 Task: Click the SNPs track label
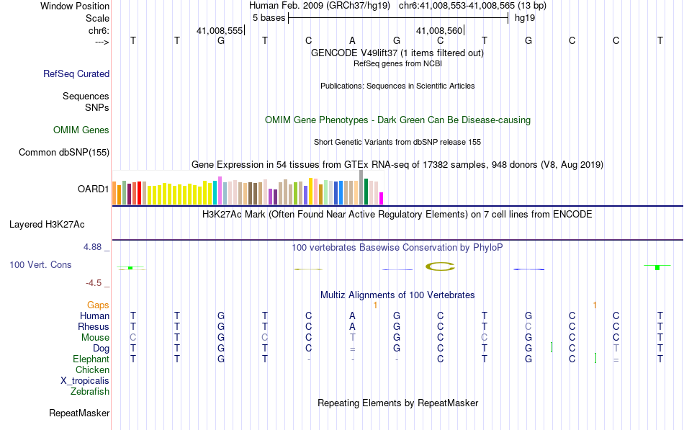coord(97,107)
